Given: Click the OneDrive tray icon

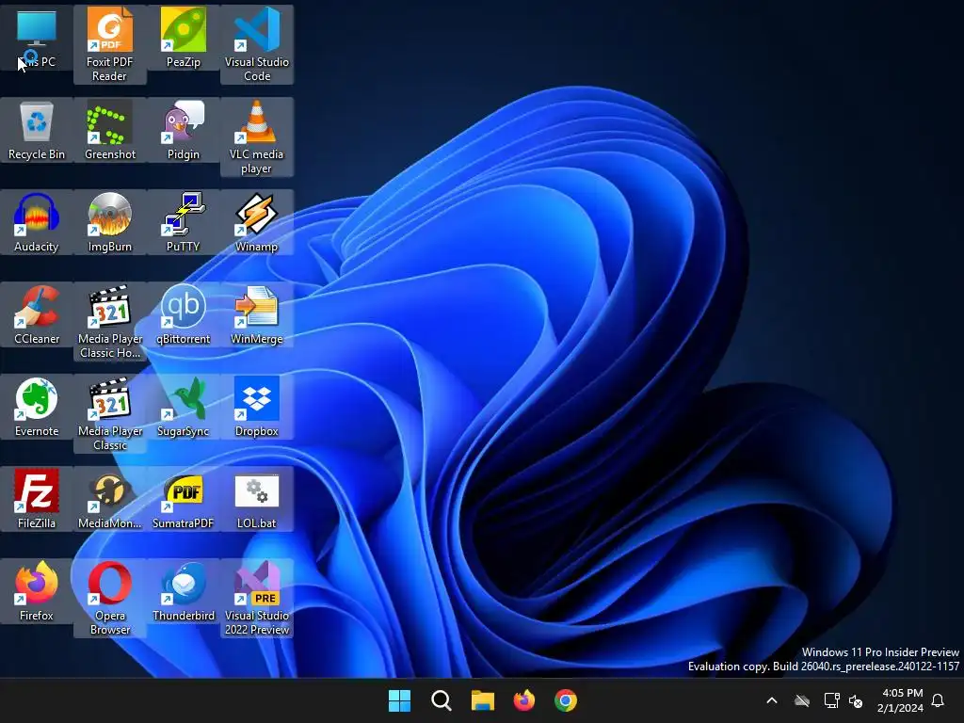Looking at the screenshot, I should [x=802, y=700].
